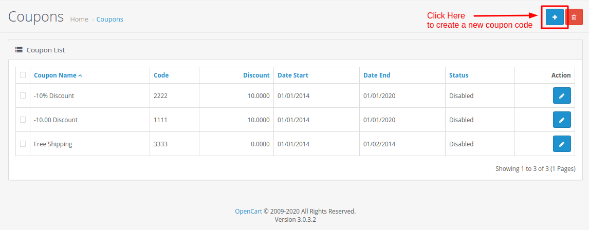Tick the select-all checkbox in the table header
This screenshot has width=589, height=230.
[23, 74]
